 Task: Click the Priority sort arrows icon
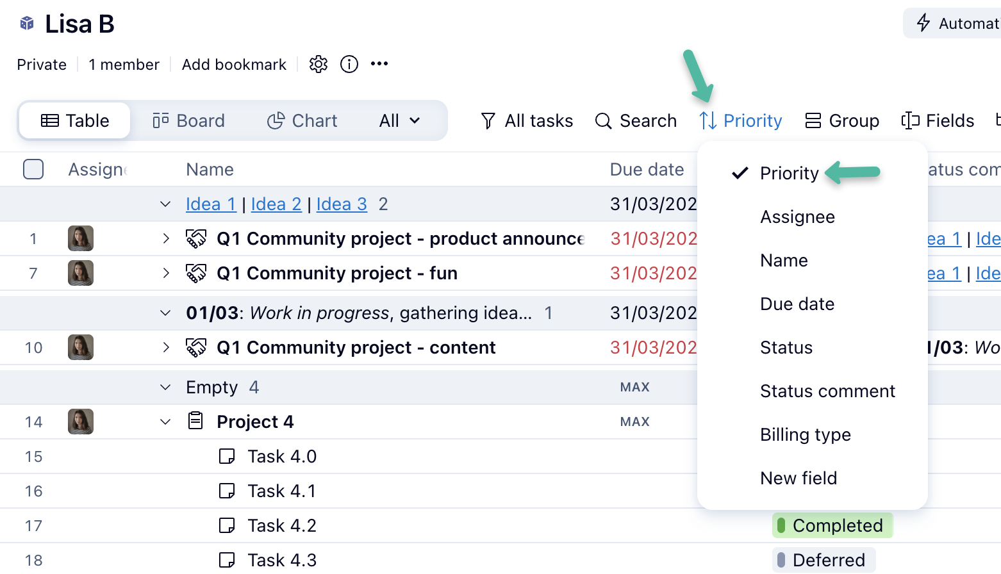[x=708, y=121]
